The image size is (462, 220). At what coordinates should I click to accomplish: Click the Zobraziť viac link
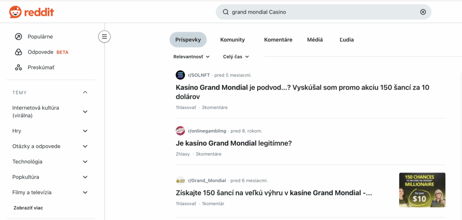(x=28, y=208)
